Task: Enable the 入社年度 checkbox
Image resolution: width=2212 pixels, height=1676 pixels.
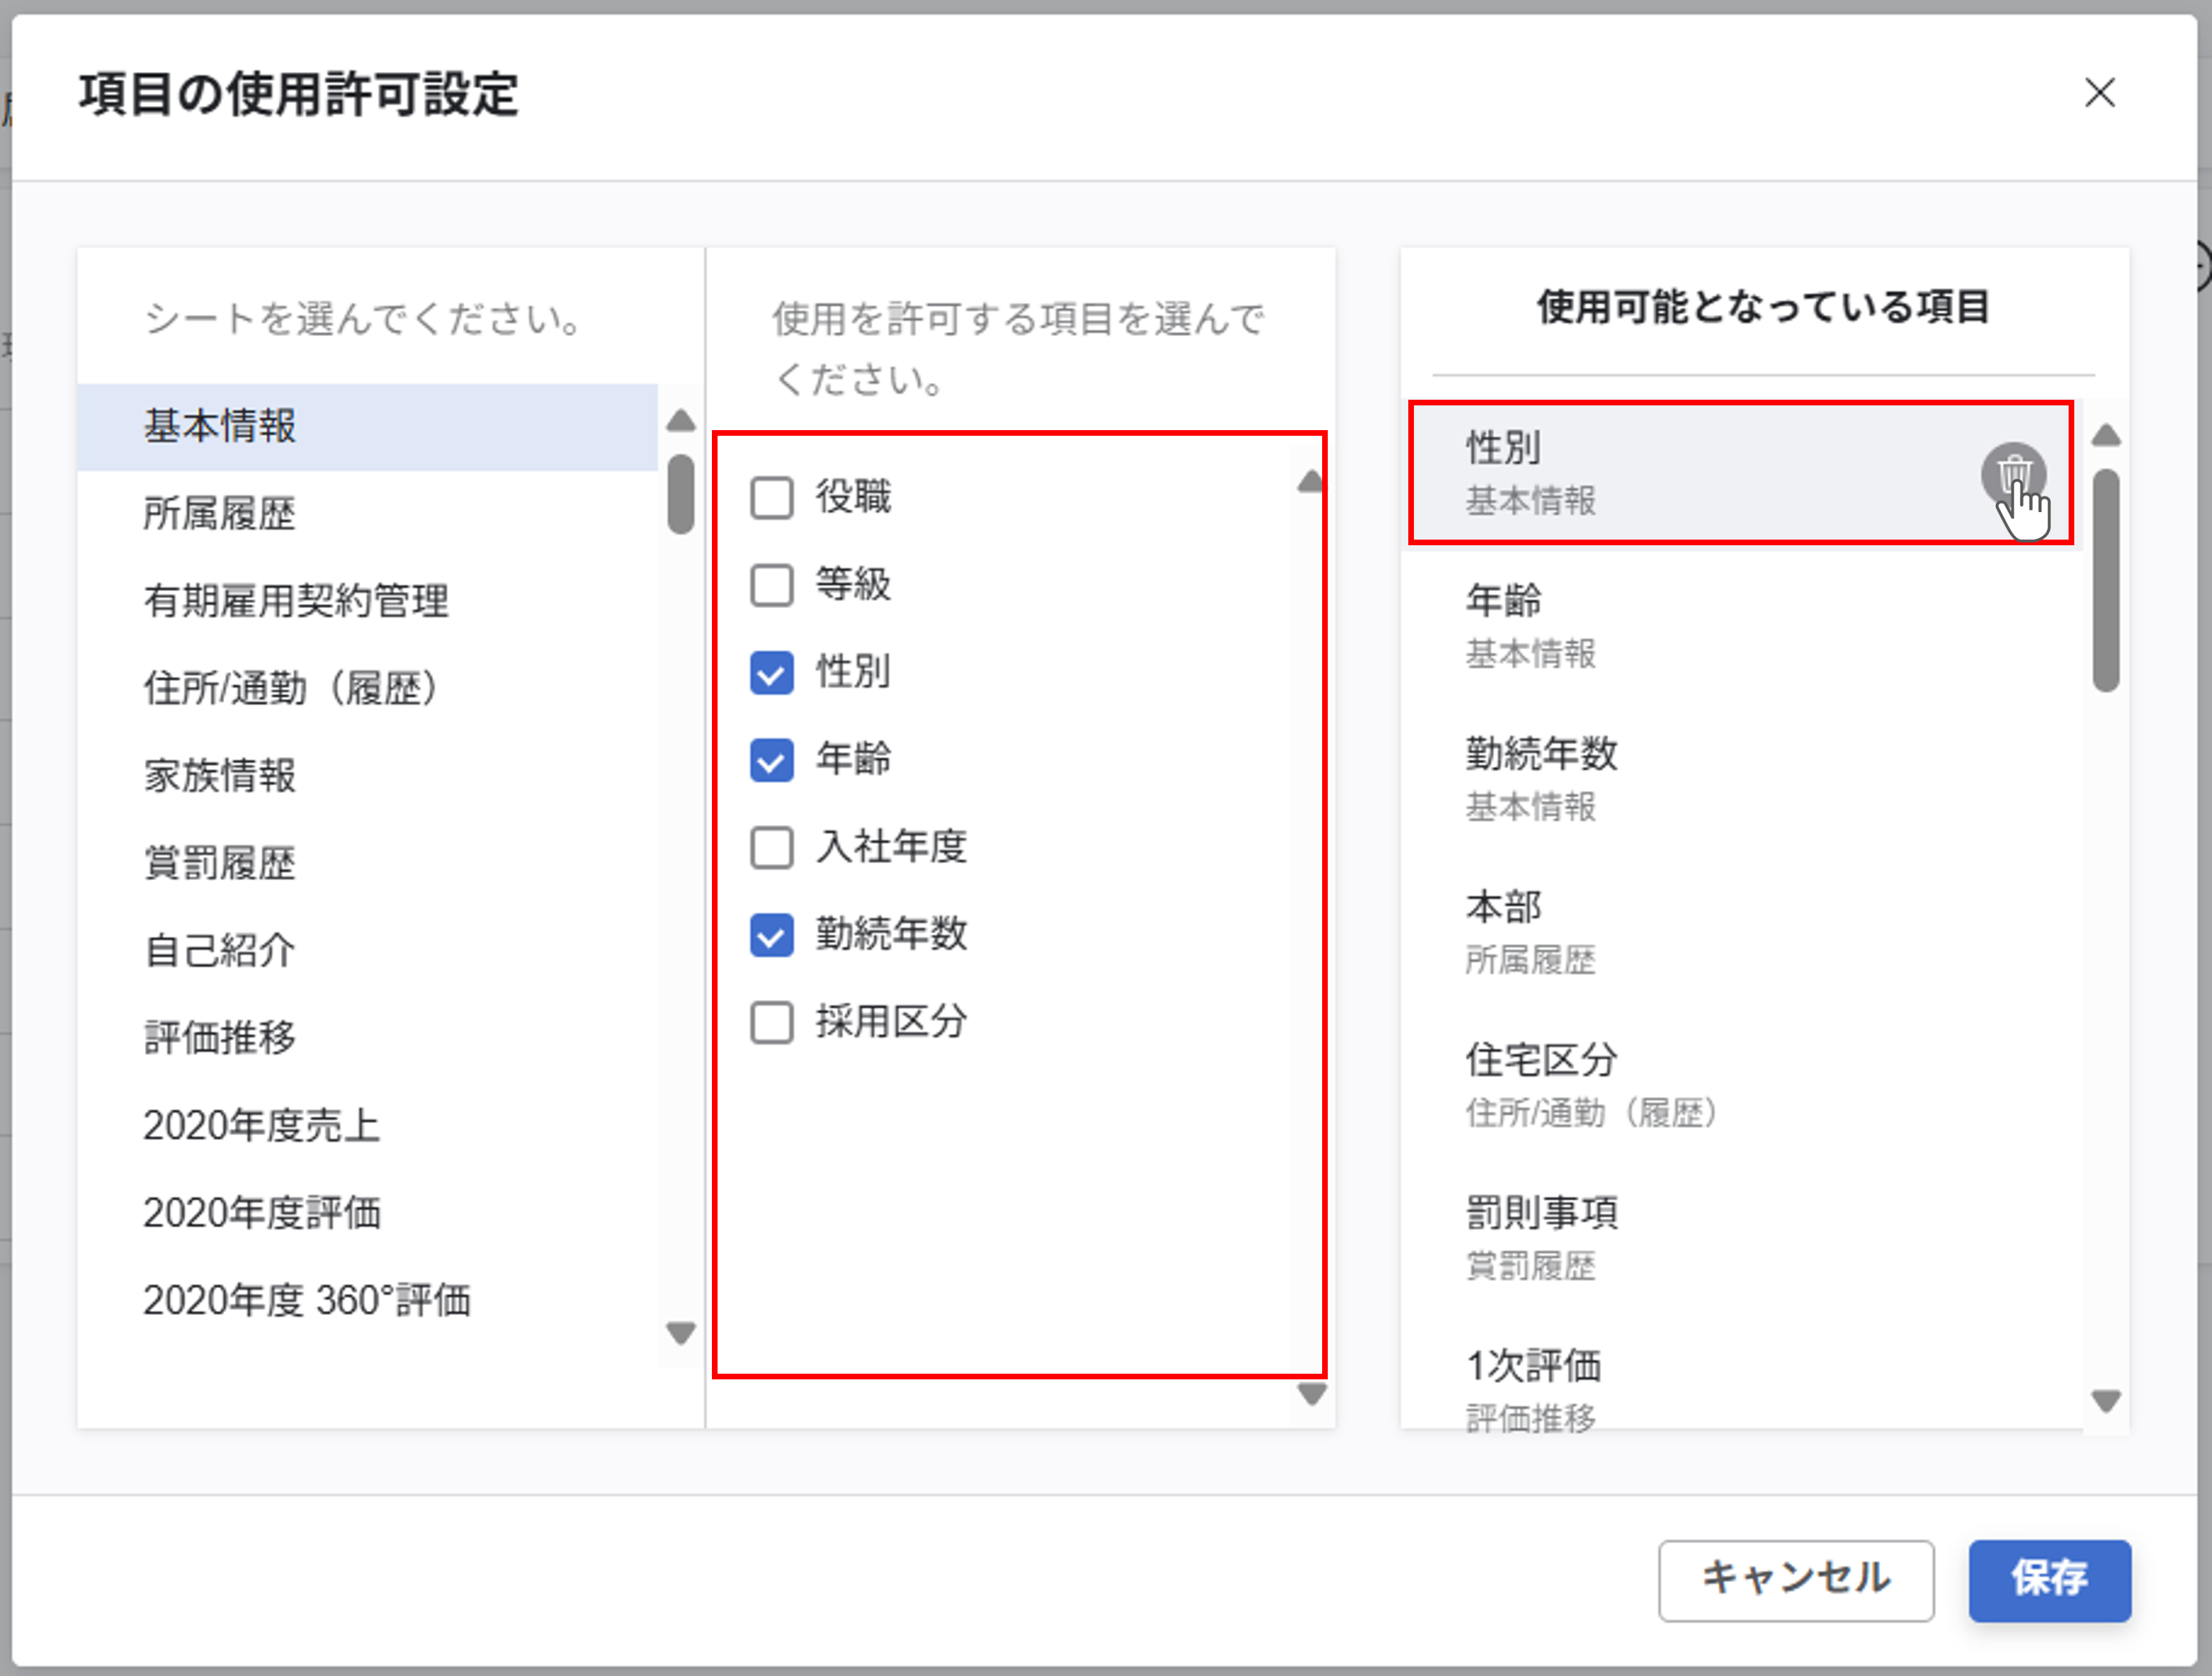Action: pos(772,847)
